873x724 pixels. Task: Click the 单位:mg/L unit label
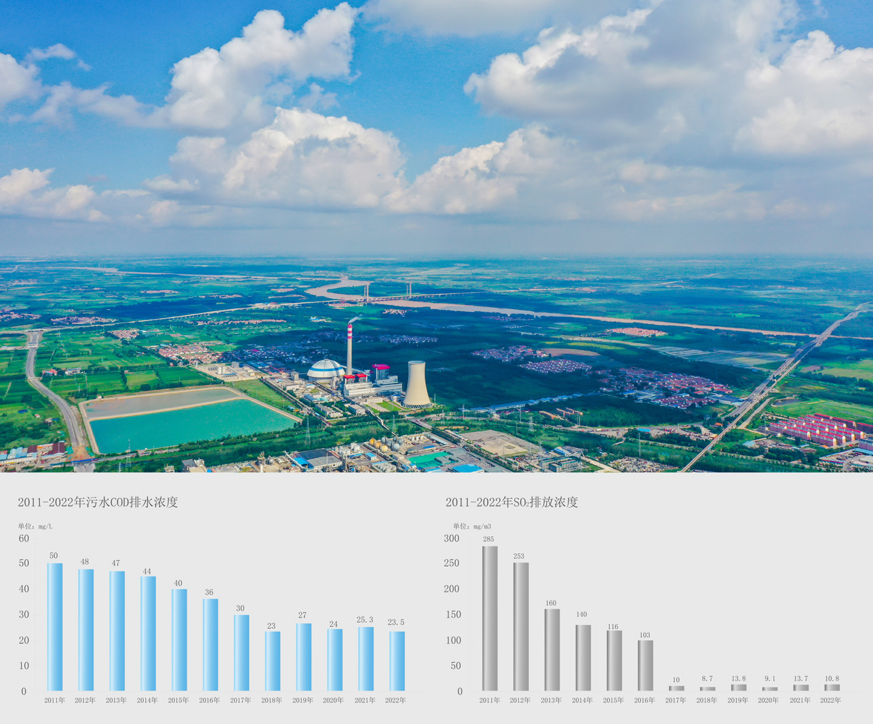click(35, 526)
